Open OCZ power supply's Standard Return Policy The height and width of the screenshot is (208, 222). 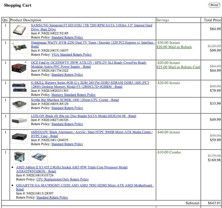(67, 75)
